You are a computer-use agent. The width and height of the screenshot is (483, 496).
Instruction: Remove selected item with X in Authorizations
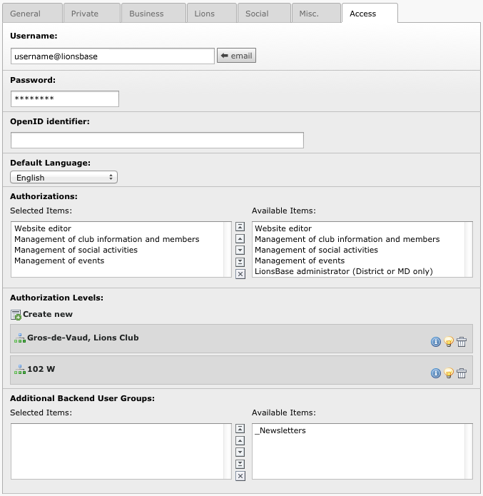click(x=240, y=274)
